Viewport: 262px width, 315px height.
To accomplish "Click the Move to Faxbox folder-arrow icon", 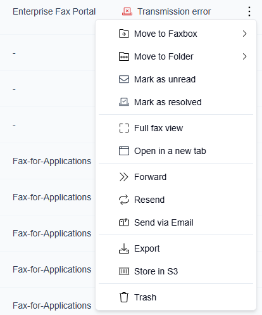I will pyautogui.click(x=124, y=34).
